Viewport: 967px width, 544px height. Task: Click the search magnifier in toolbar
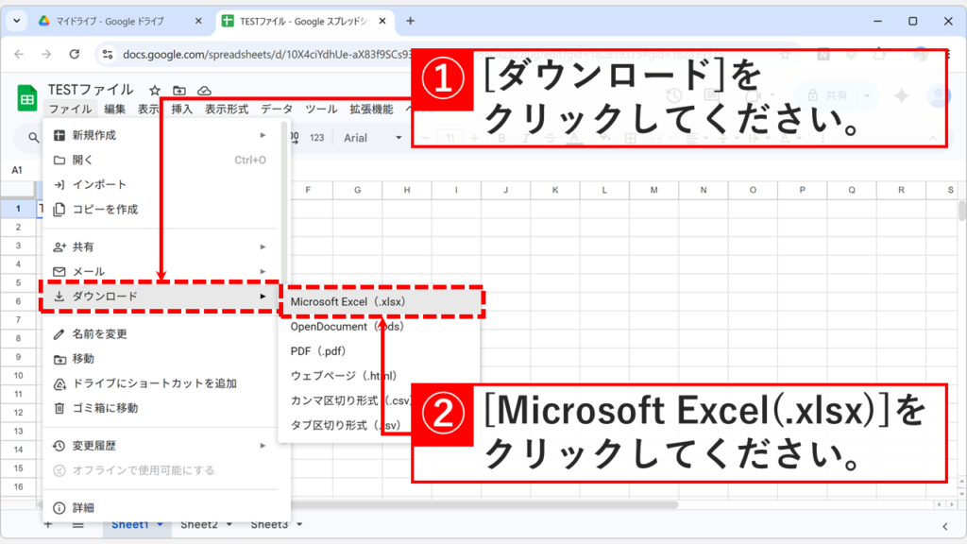point(34,138)
